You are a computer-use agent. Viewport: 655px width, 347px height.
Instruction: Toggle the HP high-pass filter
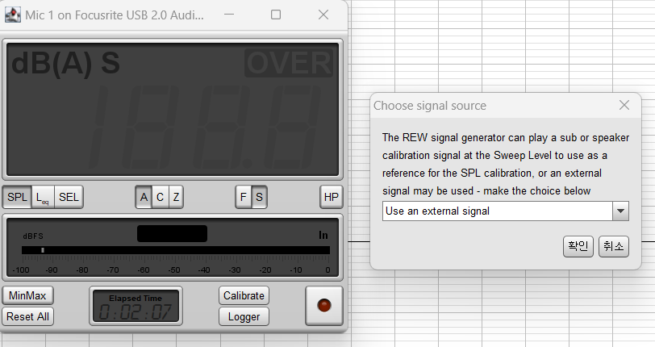(x=332, y=197)
